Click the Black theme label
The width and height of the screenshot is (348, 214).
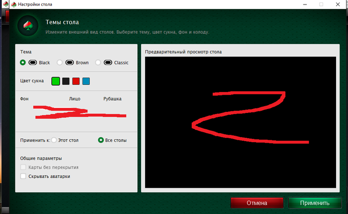(44, 62)
